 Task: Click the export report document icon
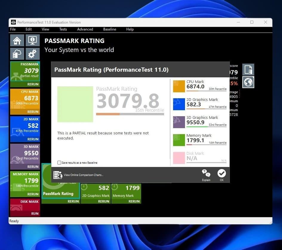pos(248,69)
